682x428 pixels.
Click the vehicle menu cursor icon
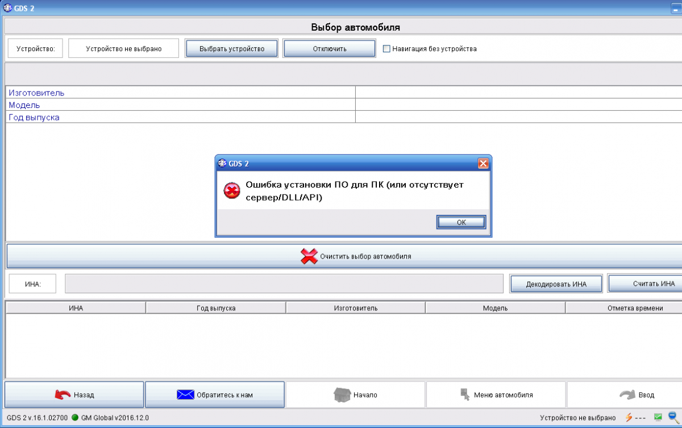click(x=464, y=394)
